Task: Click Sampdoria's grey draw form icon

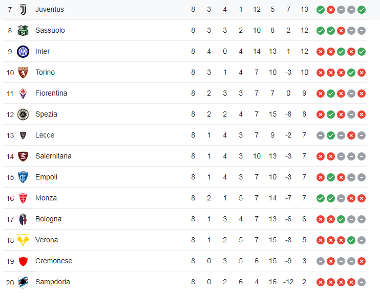Action: [362, 282]
